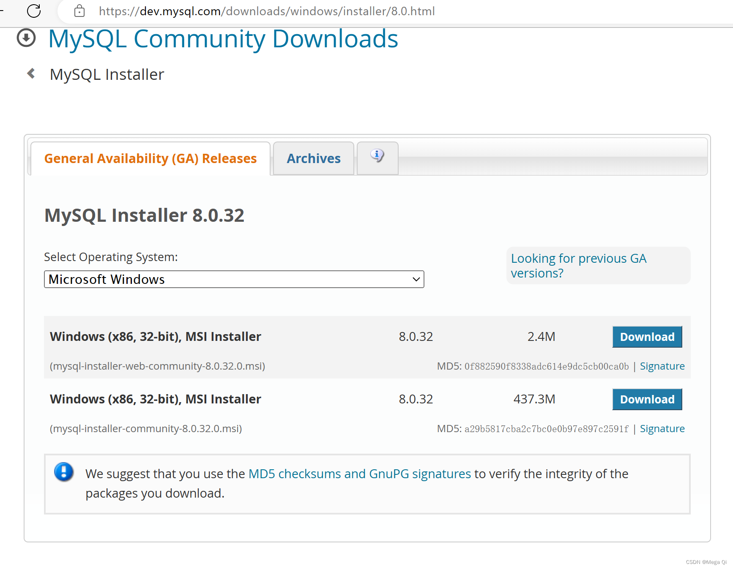The width and height of the screenshot is (733, 569).
Task: Click the blue exclamation notice icon
Action: click(64, 472)
